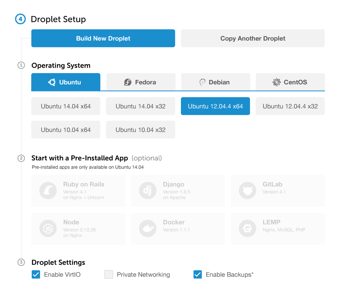Click the Debian swirl icon
343x294 pixels.
(202, 82)
